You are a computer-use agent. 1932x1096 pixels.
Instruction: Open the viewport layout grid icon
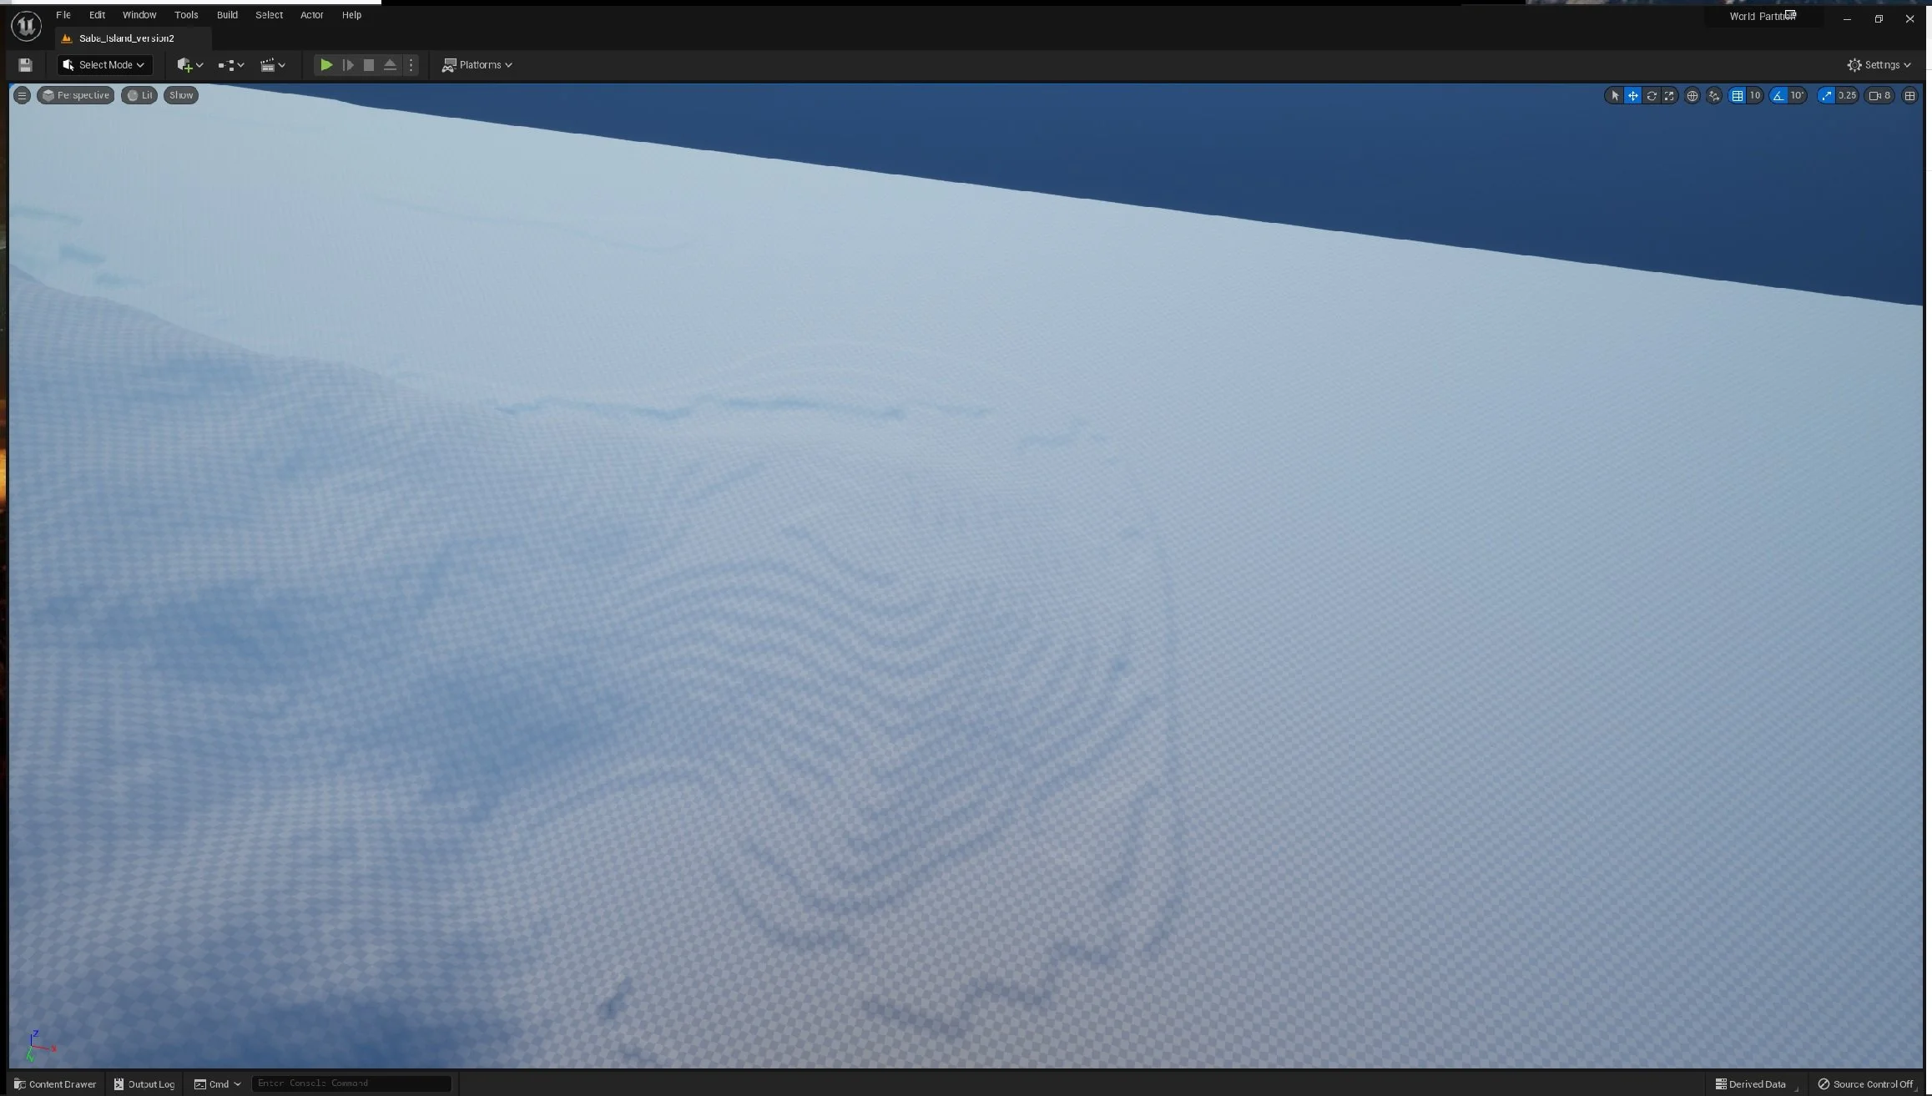[1909, 96]
